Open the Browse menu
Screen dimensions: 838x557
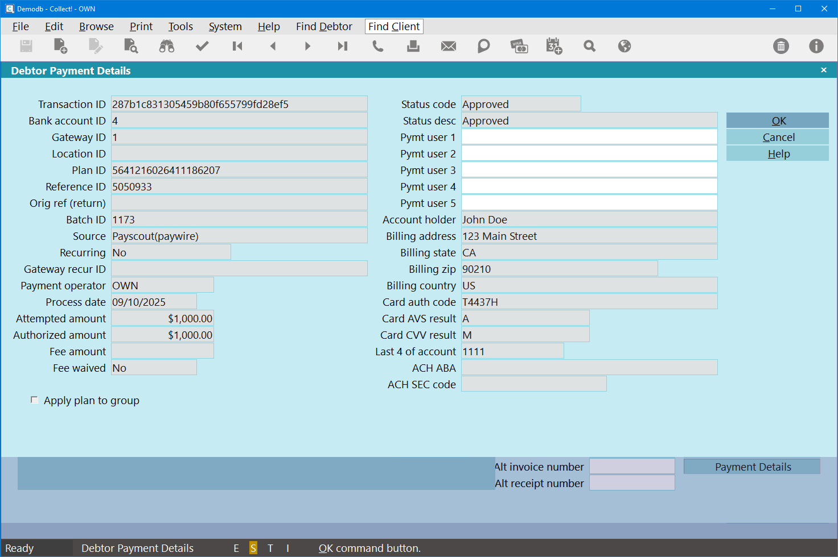(x=96, y=27)
